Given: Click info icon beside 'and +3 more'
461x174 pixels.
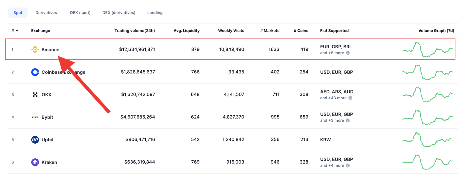Looking at the screenshot, I should pos(348,120).
